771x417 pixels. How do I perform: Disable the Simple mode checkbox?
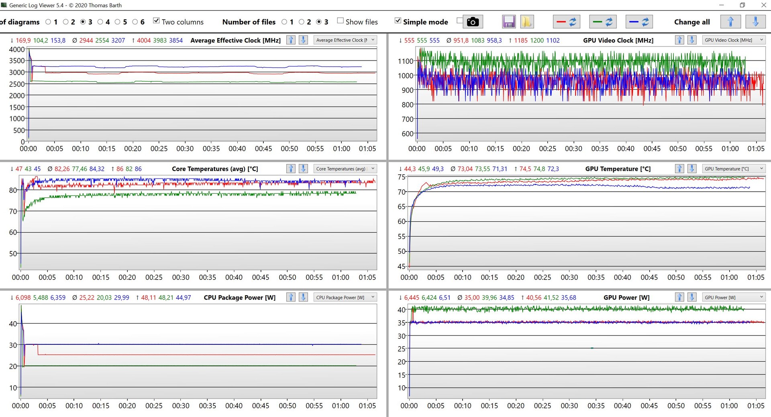398,21
